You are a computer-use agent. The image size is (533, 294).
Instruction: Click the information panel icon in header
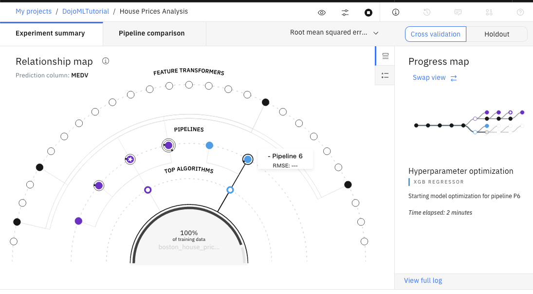396,13
